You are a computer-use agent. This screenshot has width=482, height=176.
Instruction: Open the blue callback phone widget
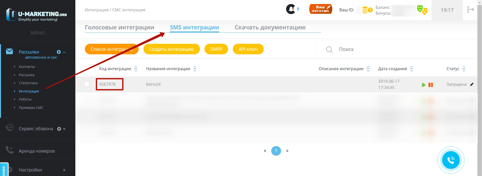pyautogui.click(x=451, y=160)
